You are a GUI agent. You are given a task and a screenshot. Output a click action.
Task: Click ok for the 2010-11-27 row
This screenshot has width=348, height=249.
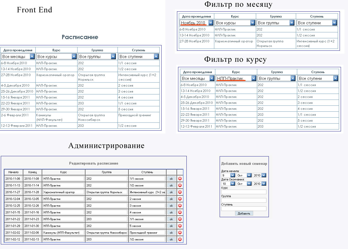(171, 192)
